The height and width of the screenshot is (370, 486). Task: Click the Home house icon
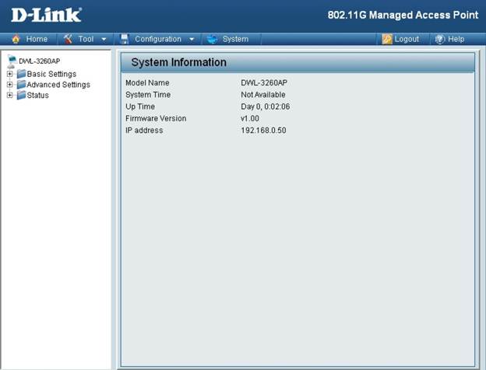click(16, 39)
